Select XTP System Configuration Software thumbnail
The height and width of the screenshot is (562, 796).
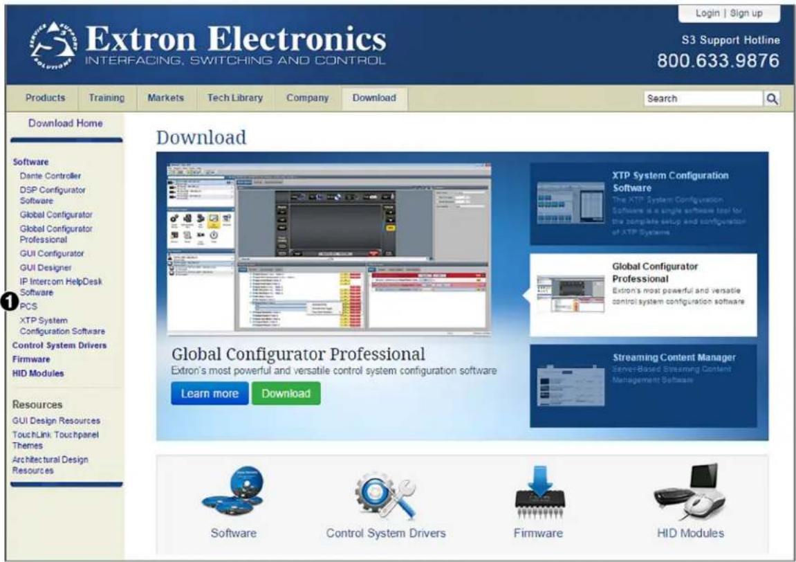[x=572, y=203]
